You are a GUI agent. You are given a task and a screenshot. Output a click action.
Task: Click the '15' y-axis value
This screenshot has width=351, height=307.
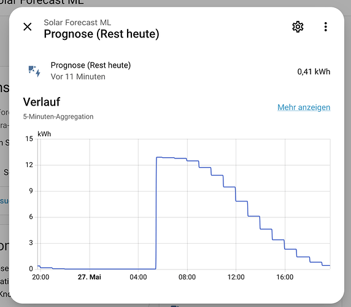pyautogui.click(x=29, y=139)
